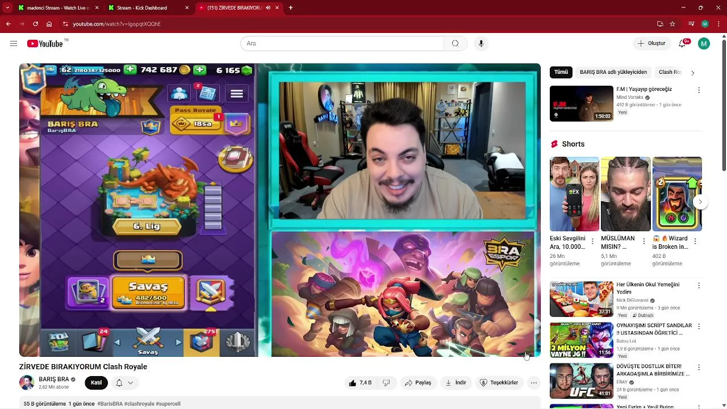
Task: Start voice search with the microphone icon
Action: point(481,44)
